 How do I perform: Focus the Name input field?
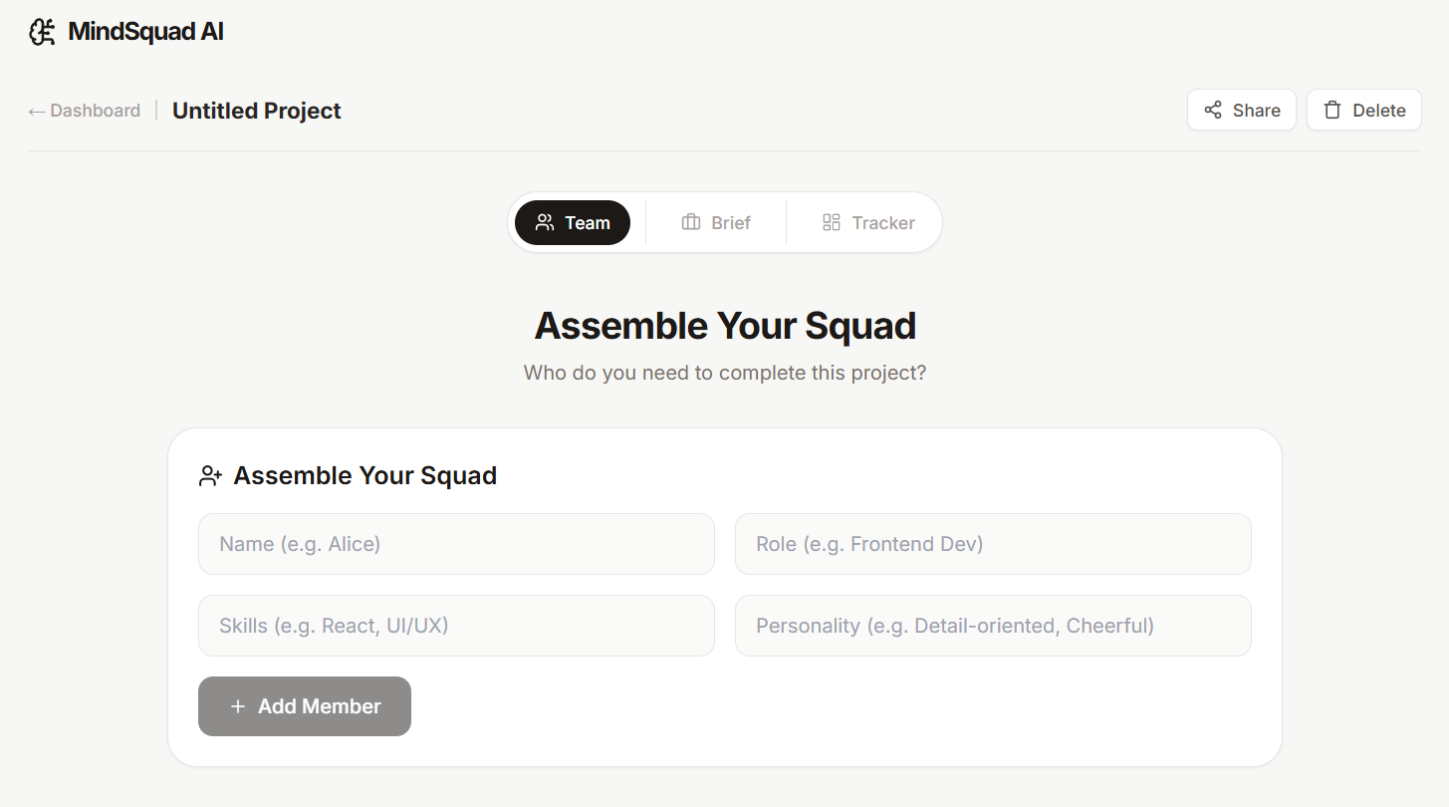coord(456,544)
